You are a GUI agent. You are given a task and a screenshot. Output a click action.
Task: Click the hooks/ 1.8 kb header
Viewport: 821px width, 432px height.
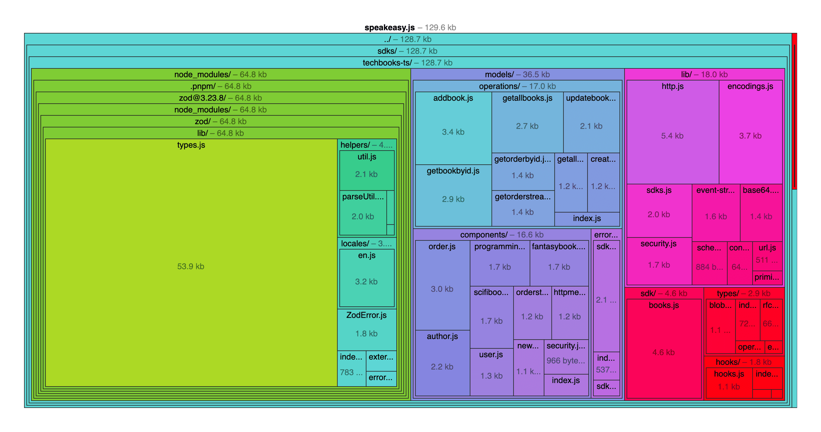(744, 362)
